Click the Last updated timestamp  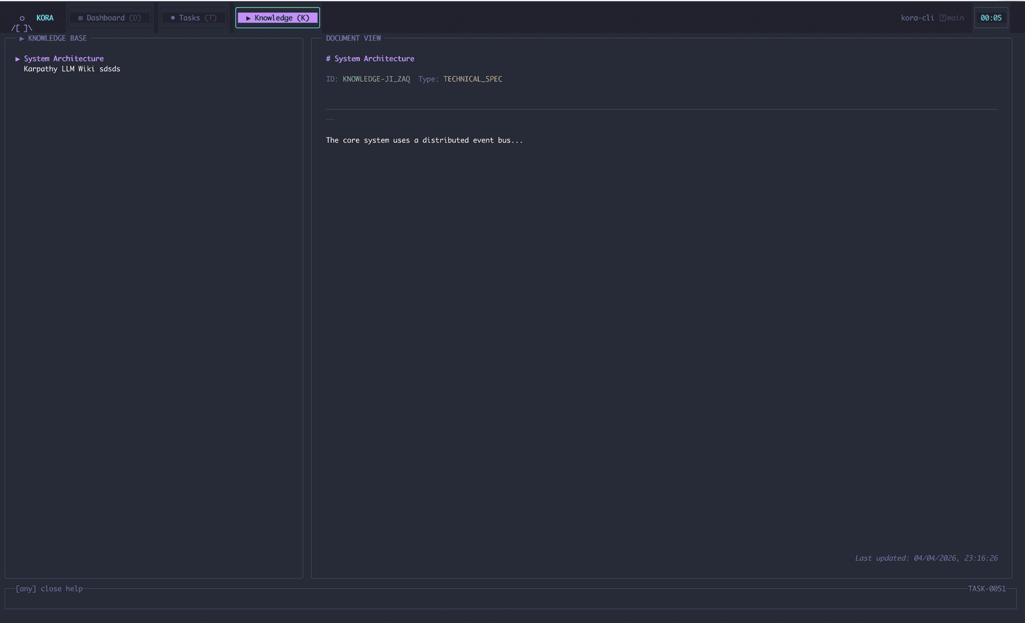(x=926, y=558)
